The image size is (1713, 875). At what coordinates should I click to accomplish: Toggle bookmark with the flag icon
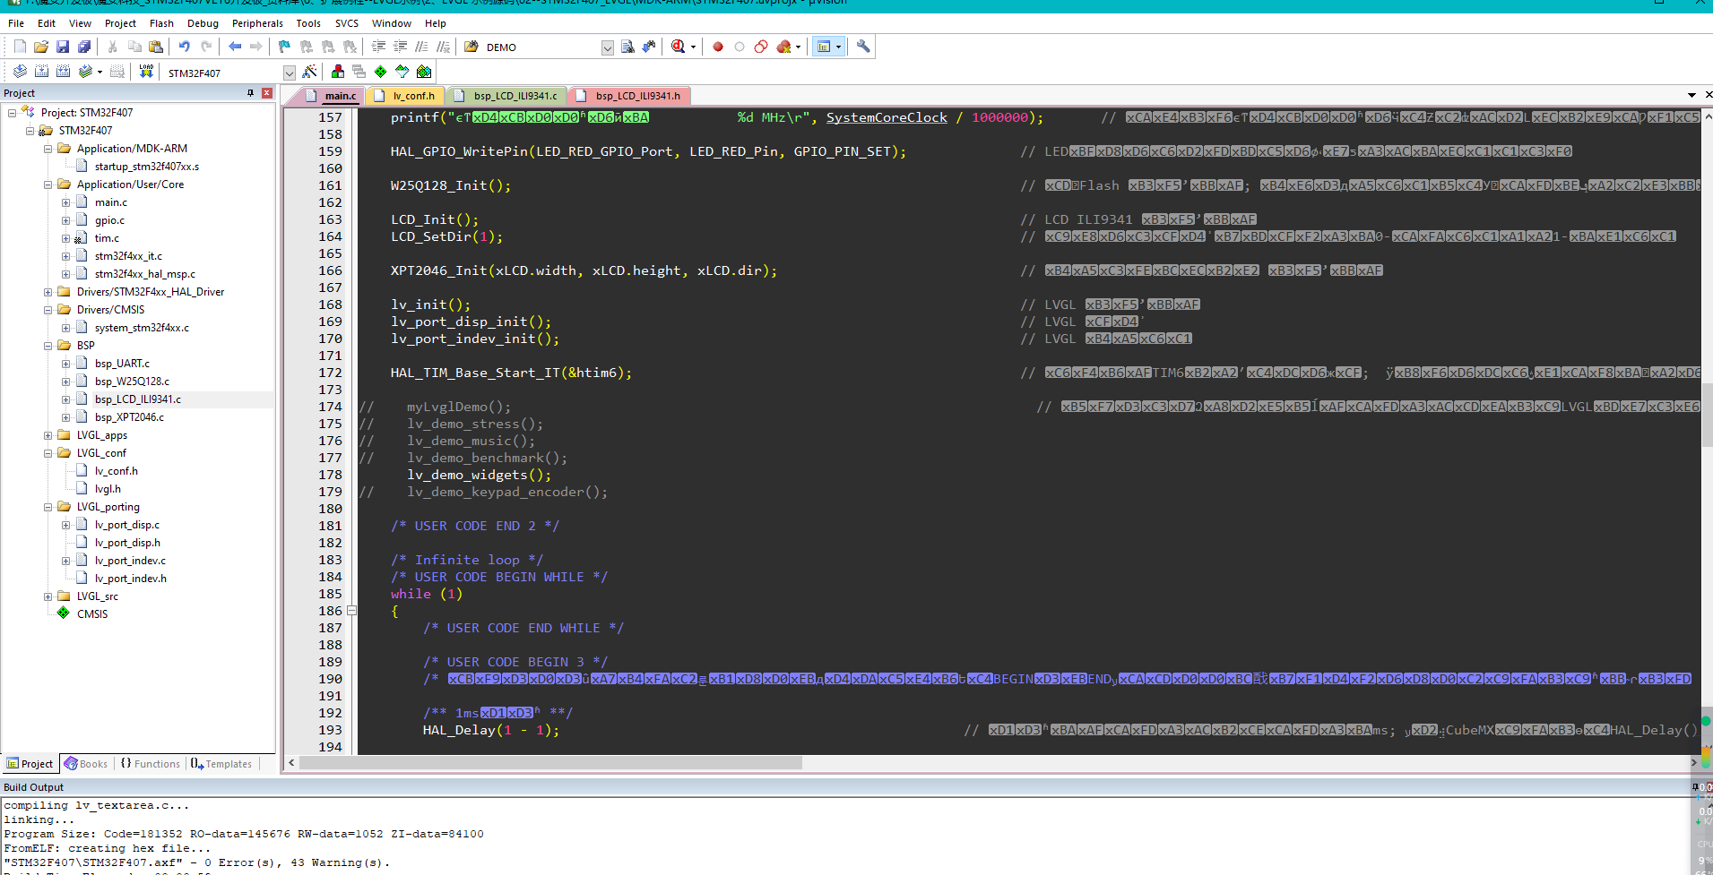(x=284, y=47)
